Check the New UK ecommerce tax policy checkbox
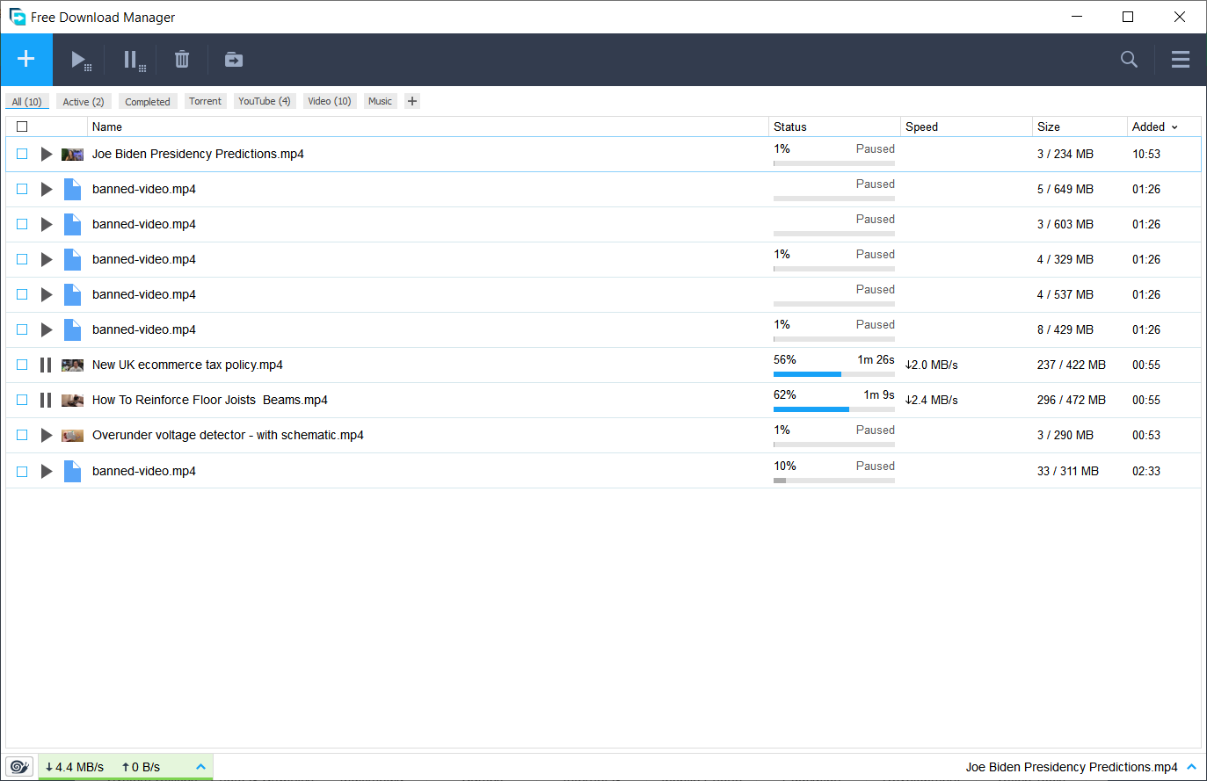The width and height of the screenshot is (1207, 781). pyautogui.click(x=22, y=365)
